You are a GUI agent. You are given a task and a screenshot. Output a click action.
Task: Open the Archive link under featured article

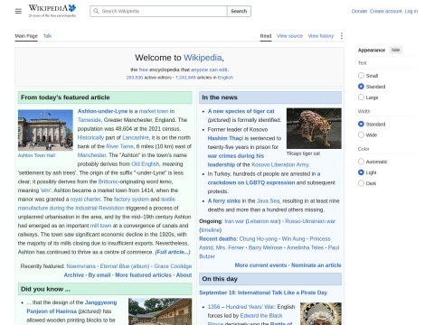(x=74, y=275)
